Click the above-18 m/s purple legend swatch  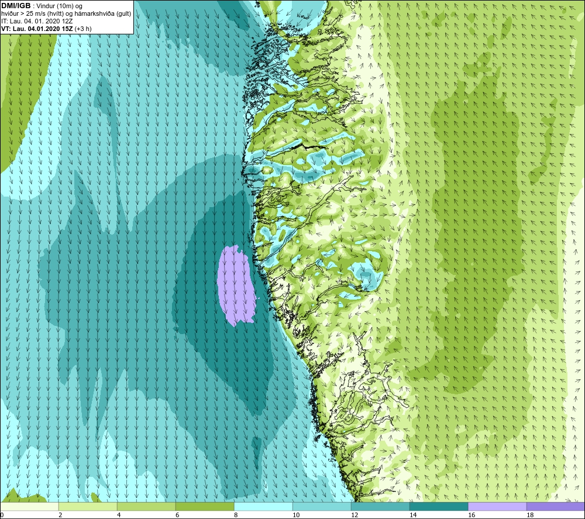[x=556, y=506]
